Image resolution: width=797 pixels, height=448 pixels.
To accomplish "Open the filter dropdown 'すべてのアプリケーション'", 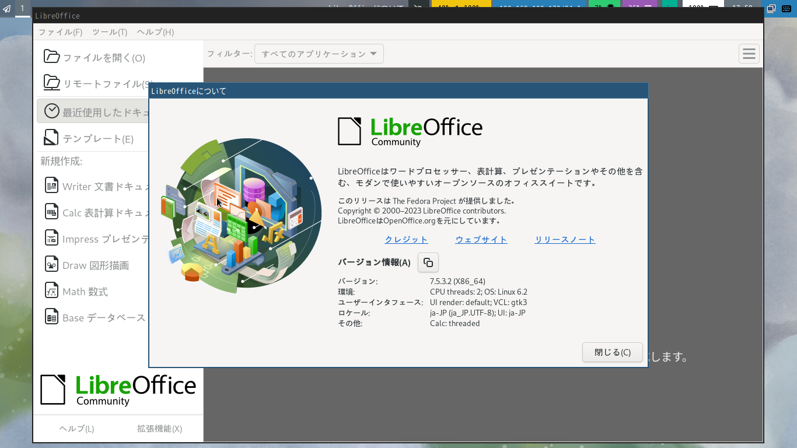I will [319, 54].
